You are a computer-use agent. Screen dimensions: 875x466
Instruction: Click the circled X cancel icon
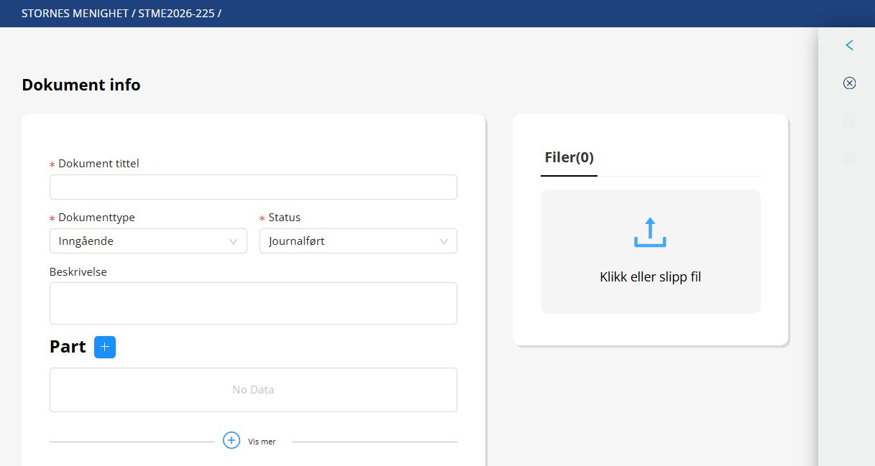tap(849, 83)
